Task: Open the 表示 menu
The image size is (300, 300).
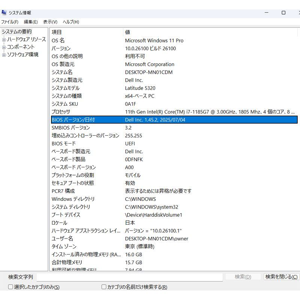Action: coord(49,22)
